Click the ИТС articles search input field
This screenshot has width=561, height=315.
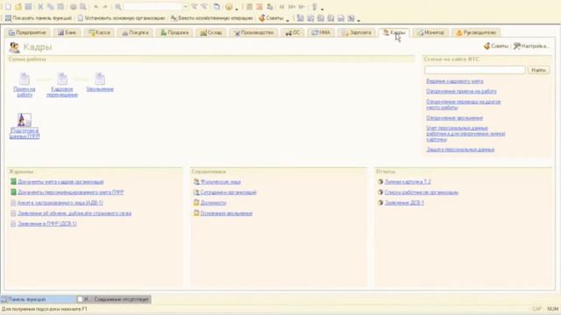click(475, 70)
